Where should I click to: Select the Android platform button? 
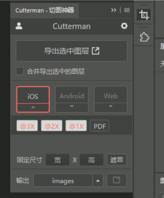[x=72, y=95]
